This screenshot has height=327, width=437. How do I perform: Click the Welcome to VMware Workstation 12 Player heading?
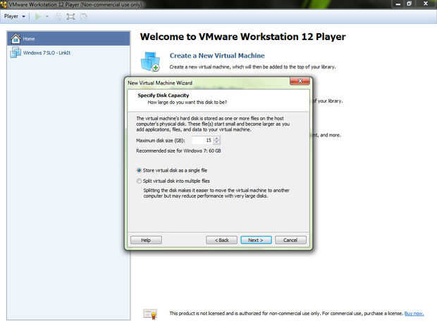[242, 37]
